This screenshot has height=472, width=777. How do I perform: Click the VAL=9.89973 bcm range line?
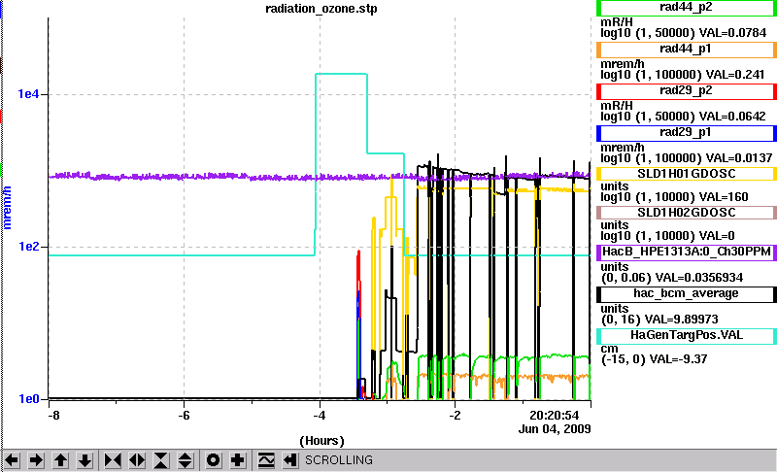tap(659, 320)
